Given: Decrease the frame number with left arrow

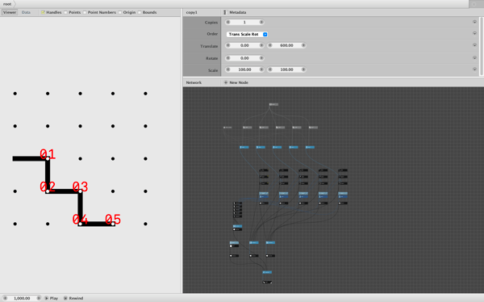Looking at the screenshot, I should point(5,298).
